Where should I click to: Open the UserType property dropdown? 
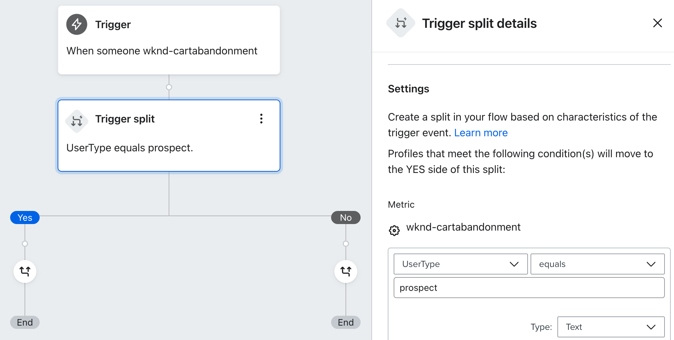460,264
